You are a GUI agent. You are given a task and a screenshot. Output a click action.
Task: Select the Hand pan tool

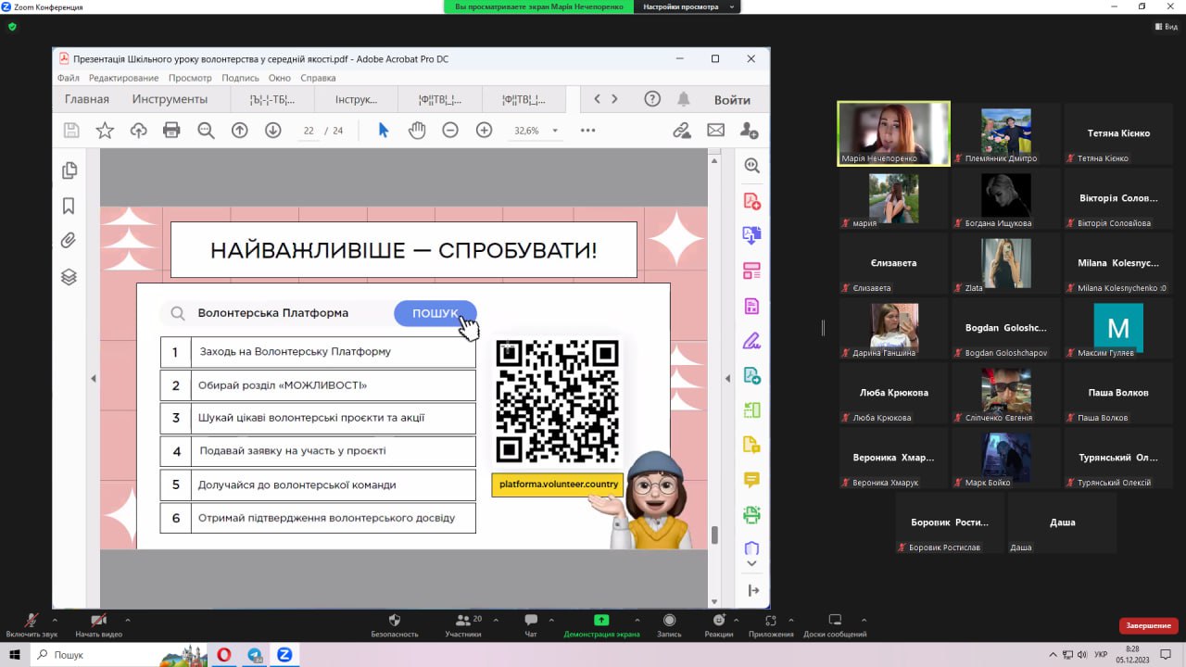[x=417, y=131]
